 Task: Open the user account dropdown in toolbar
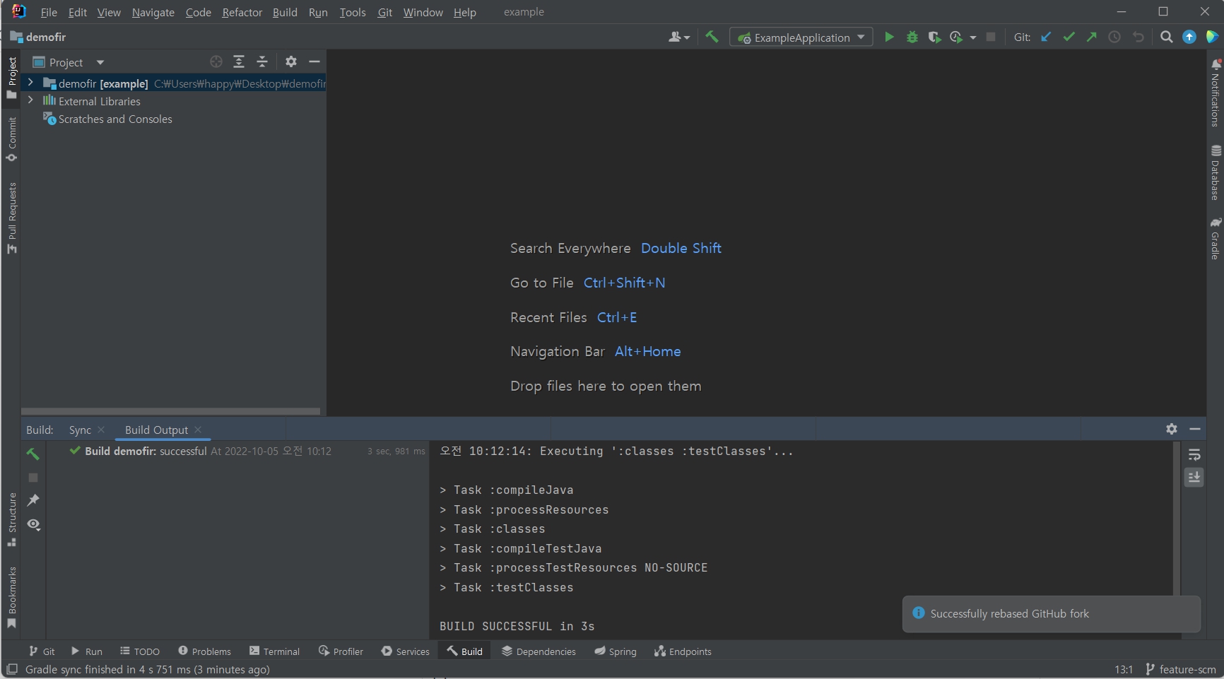click(678, 37)
